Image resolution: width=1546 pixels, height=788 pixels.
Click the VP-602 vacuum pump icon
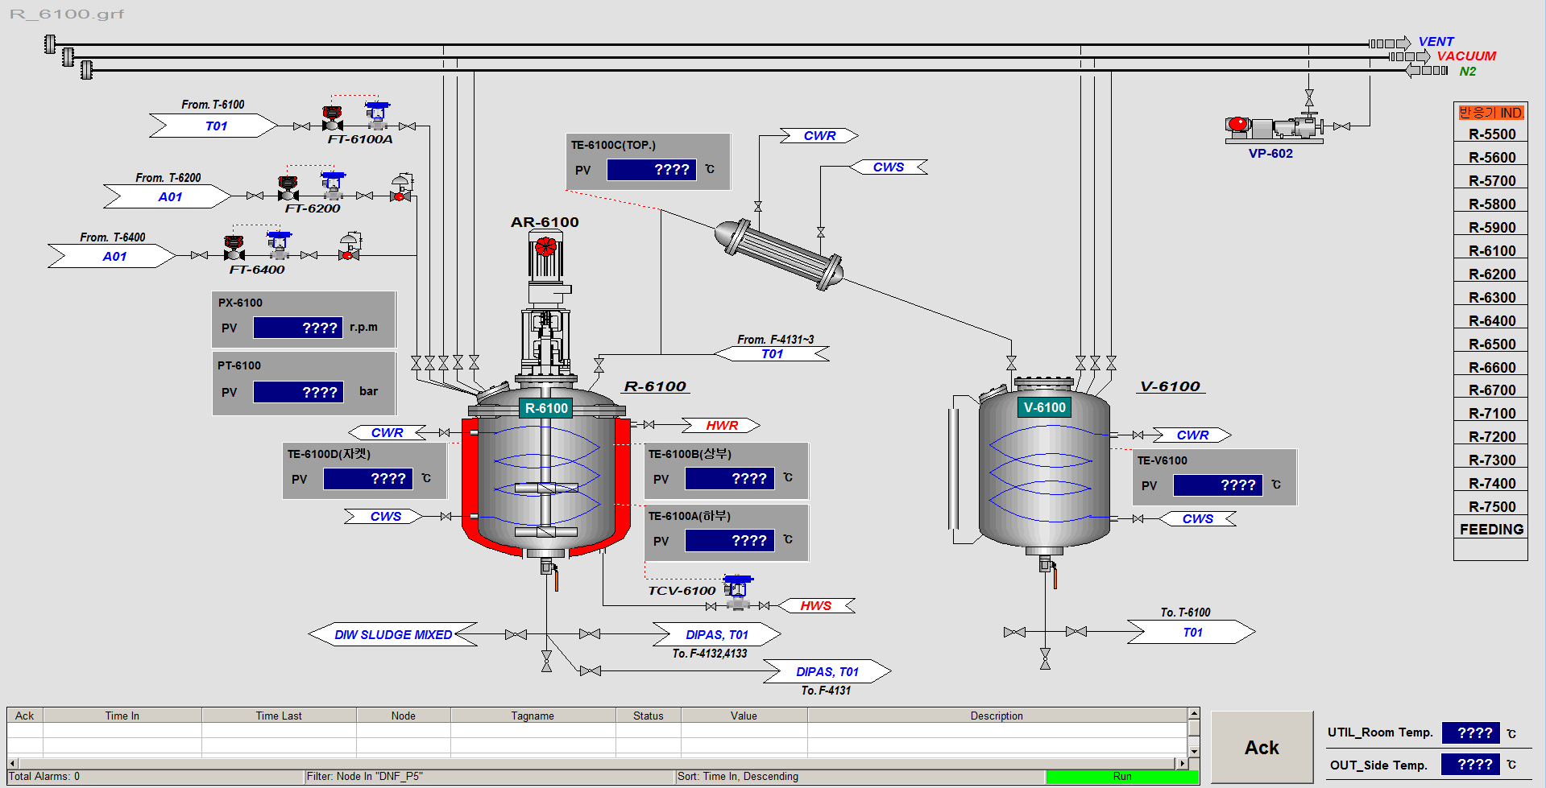coord(1273,127)
